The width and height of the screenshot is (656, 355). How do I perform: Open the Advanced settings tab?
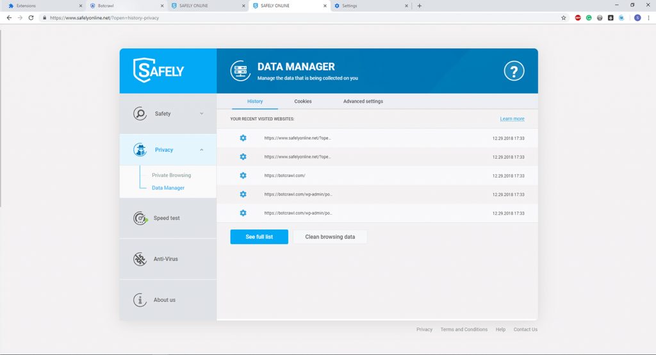coord(363,101)
